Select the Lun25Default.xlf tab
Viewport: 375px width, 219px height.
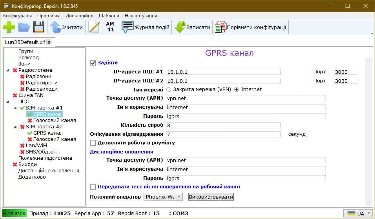25,42
